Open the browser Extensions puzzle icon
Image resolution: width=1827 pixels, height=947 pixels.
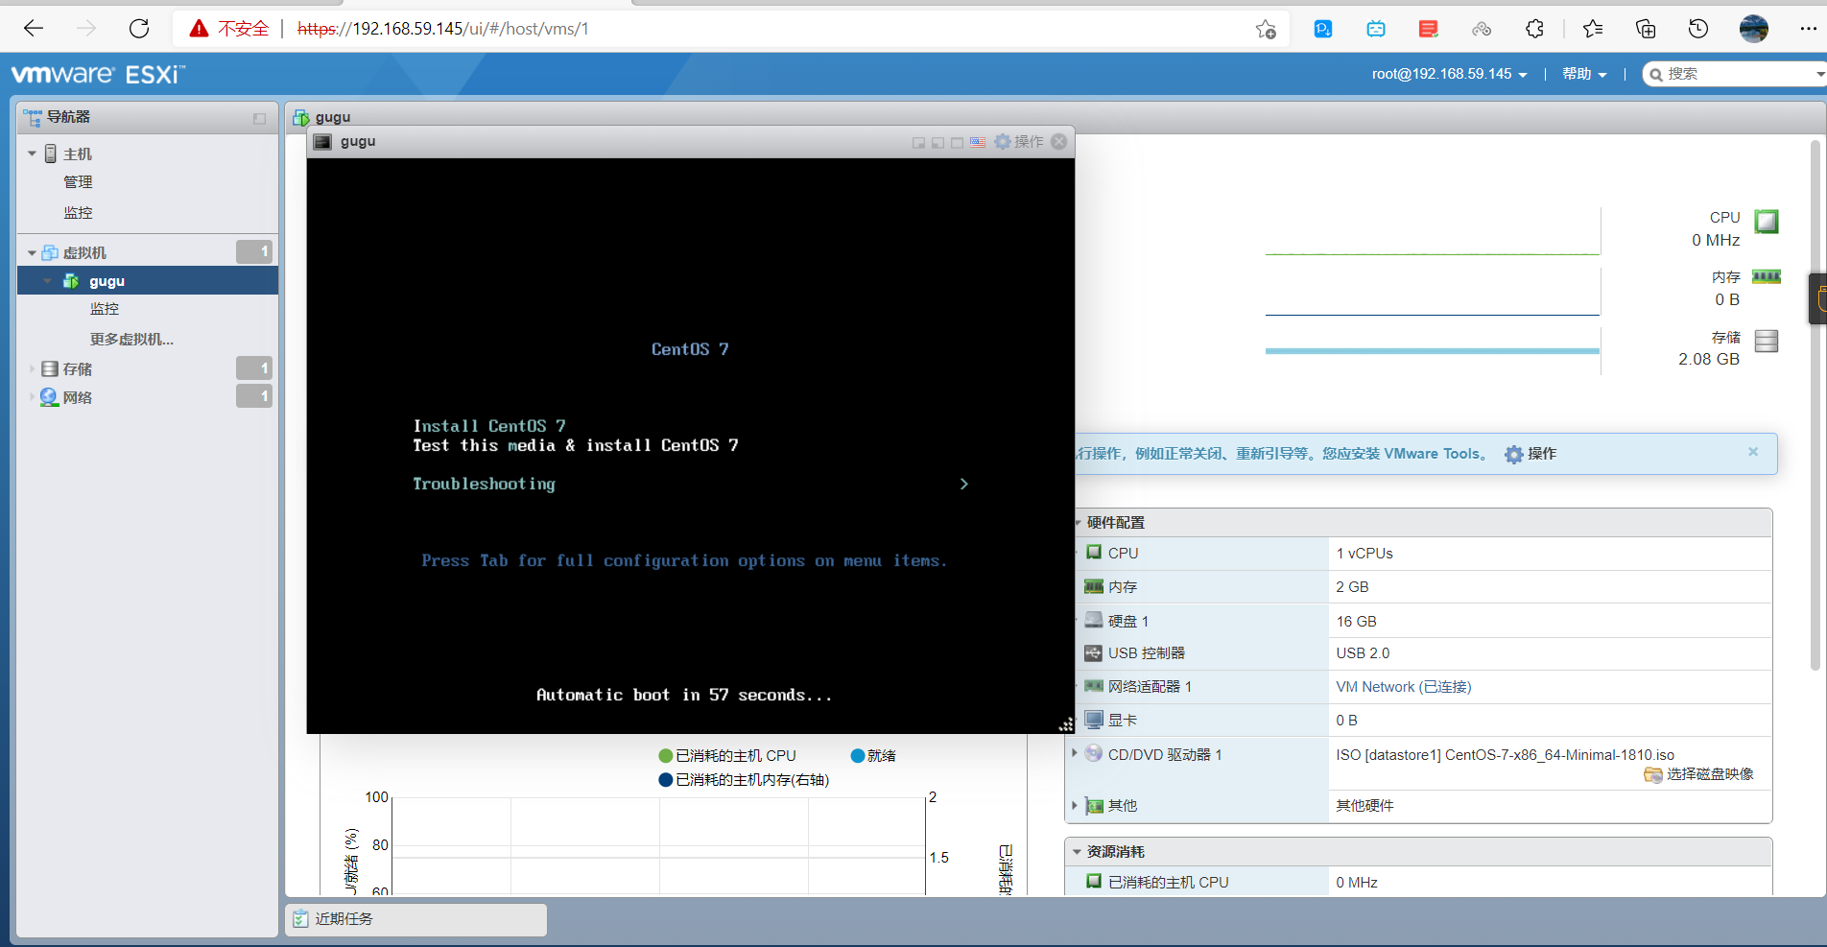point(1534,29)
